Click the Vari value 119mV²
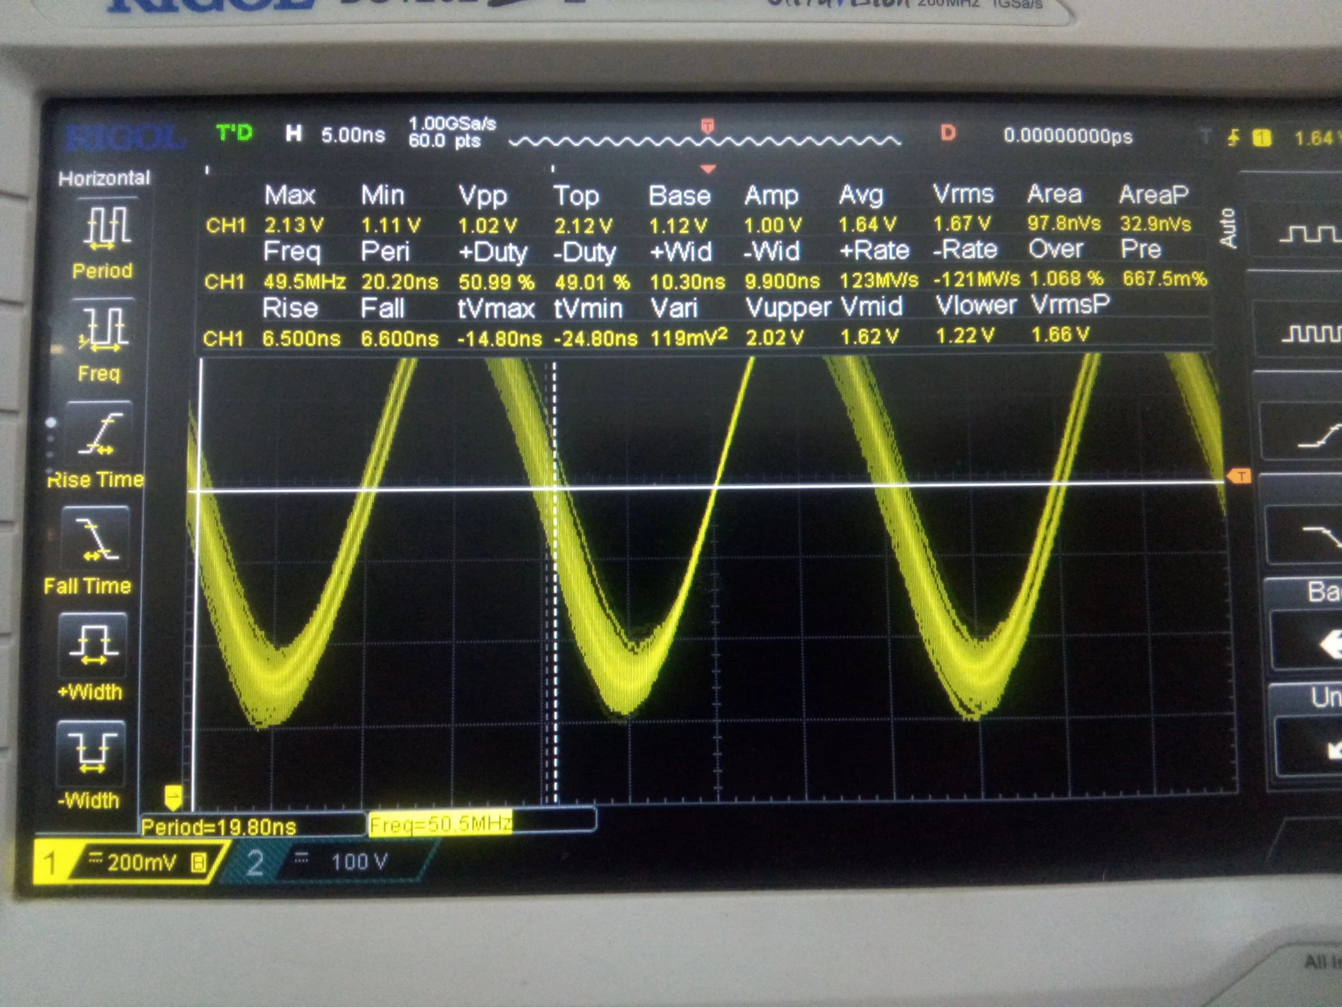The height and width of the screenshot is (1007, 1342). pos(689,337)
